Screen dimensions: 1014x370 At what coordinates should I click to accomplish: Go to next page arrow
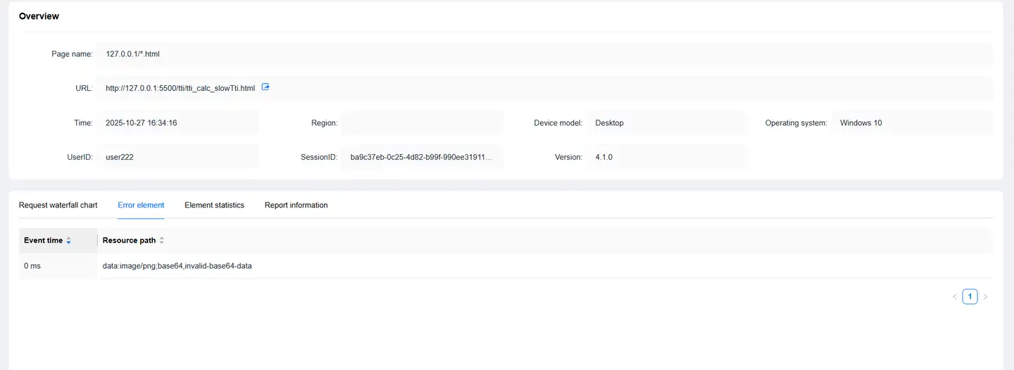[x=985, y=297]
